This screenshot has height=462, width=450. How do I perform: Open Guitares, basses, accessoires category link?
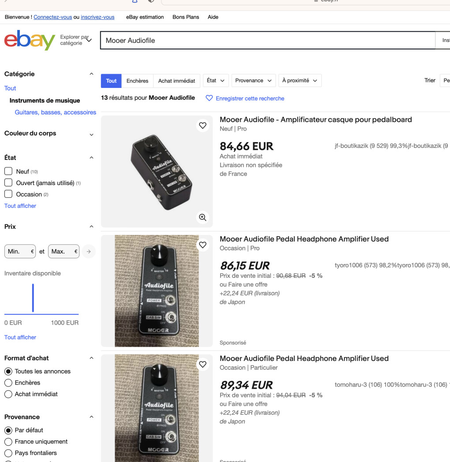tap(55, 112)
